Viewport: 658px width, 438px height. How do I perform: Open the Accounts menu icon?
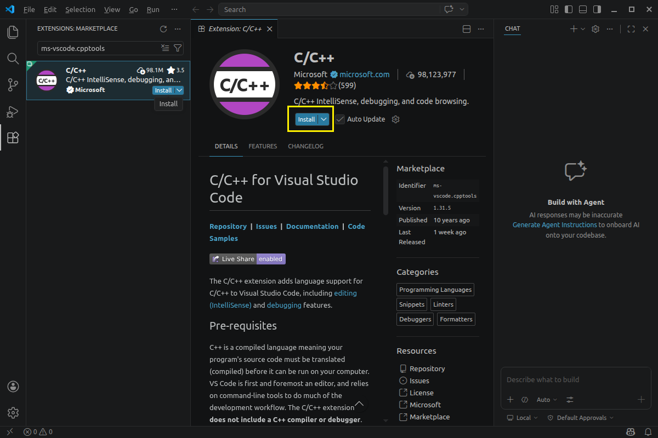pyautogui.click(x=13, y=387)
